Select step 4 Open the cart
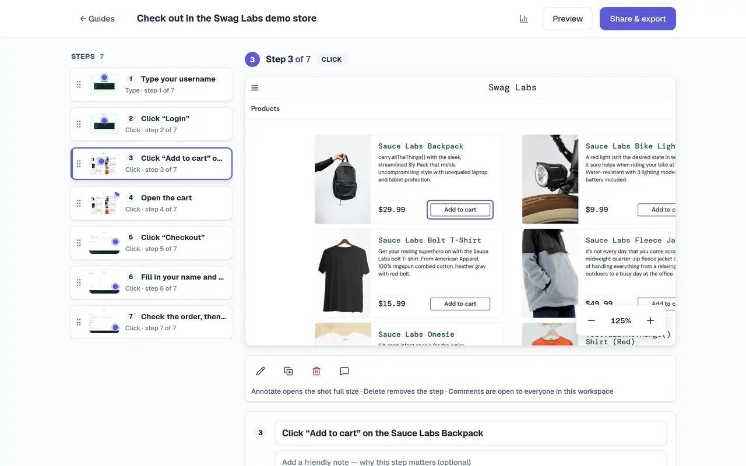The width and height of the screenshot is (746, 466). pyautogui.click(x=152, y=203)
